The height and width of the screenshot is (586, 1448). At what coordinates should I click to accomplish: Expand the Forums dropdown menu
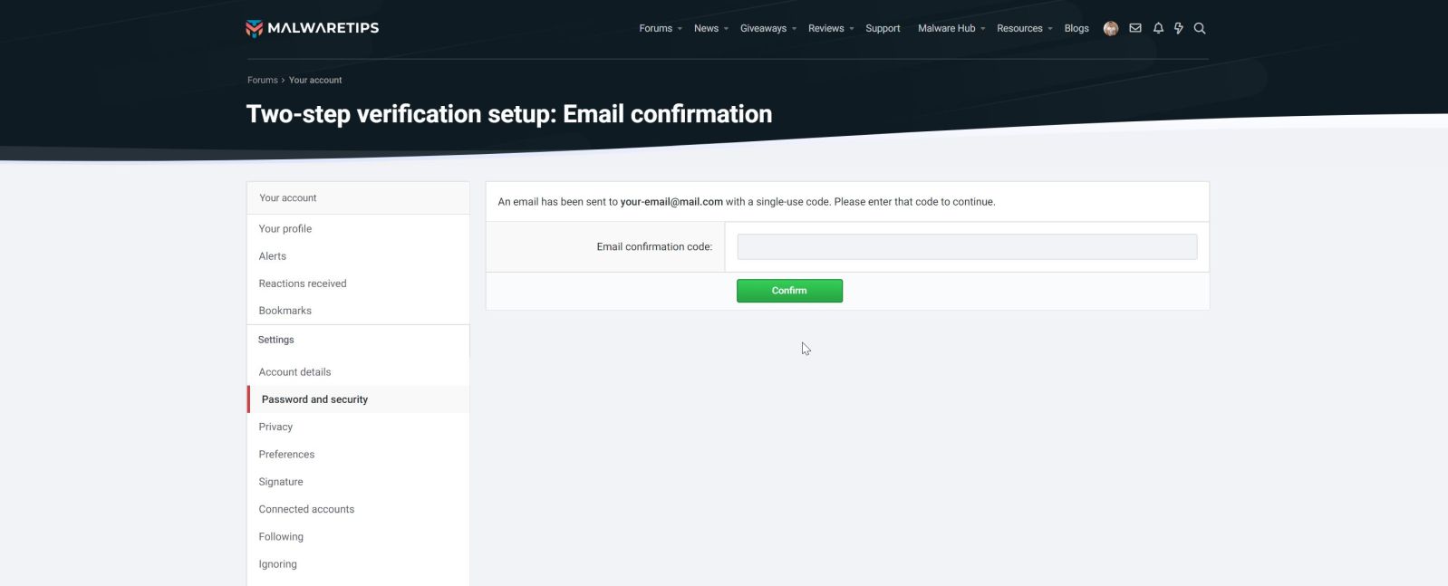pos(680,29)
